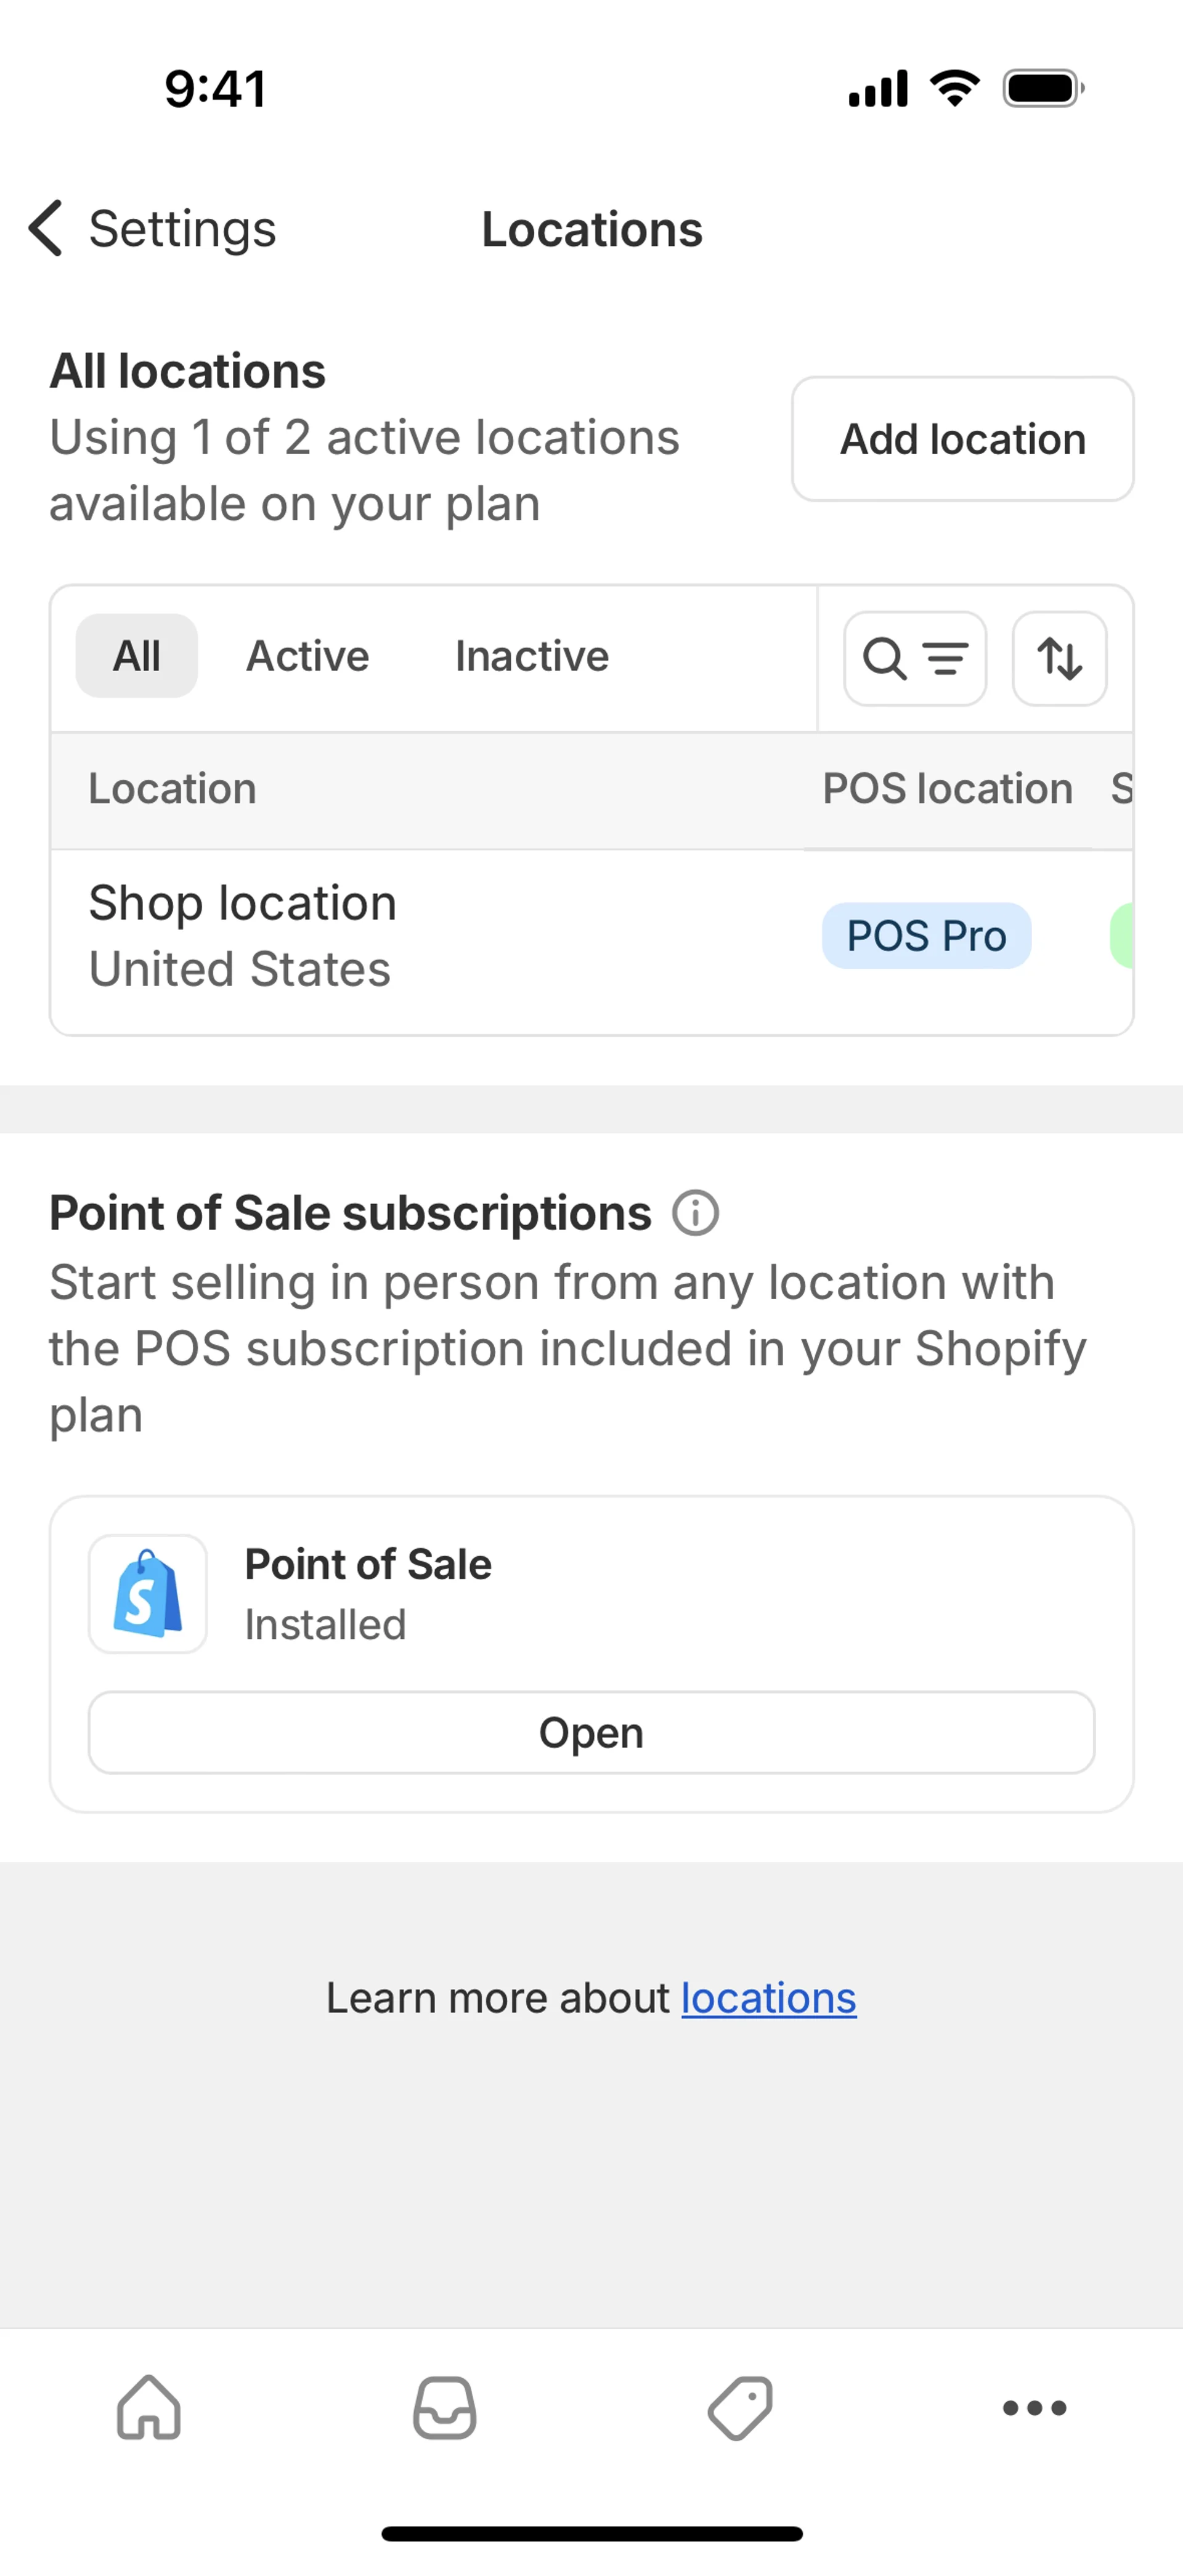Open the Shop location row
Screen dimensions: 1183x2565
pos(243,936)
